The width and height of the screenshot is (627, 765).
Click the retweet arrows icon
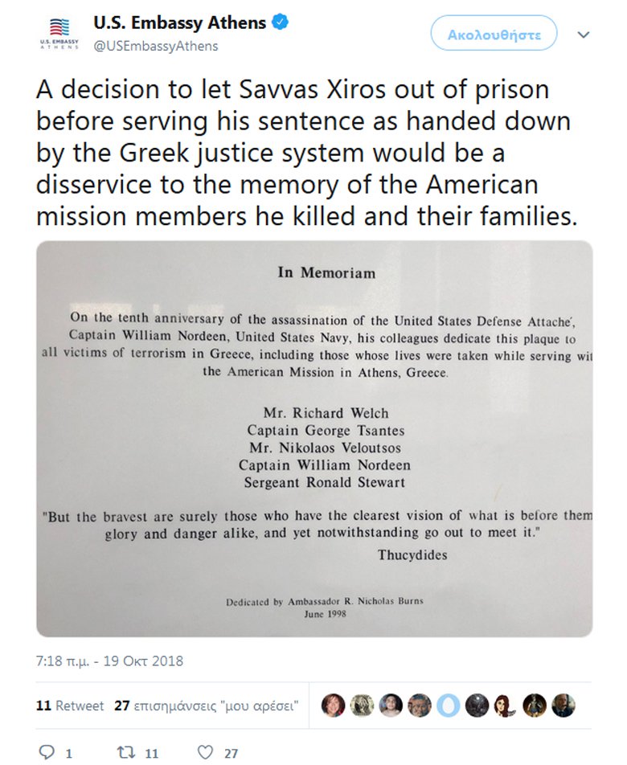click(x=126, y=752)
